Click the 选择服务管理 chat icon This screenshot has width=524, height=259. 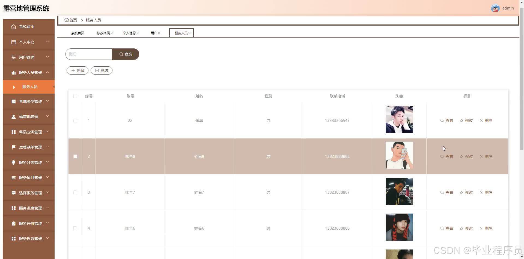pos(14,193)
